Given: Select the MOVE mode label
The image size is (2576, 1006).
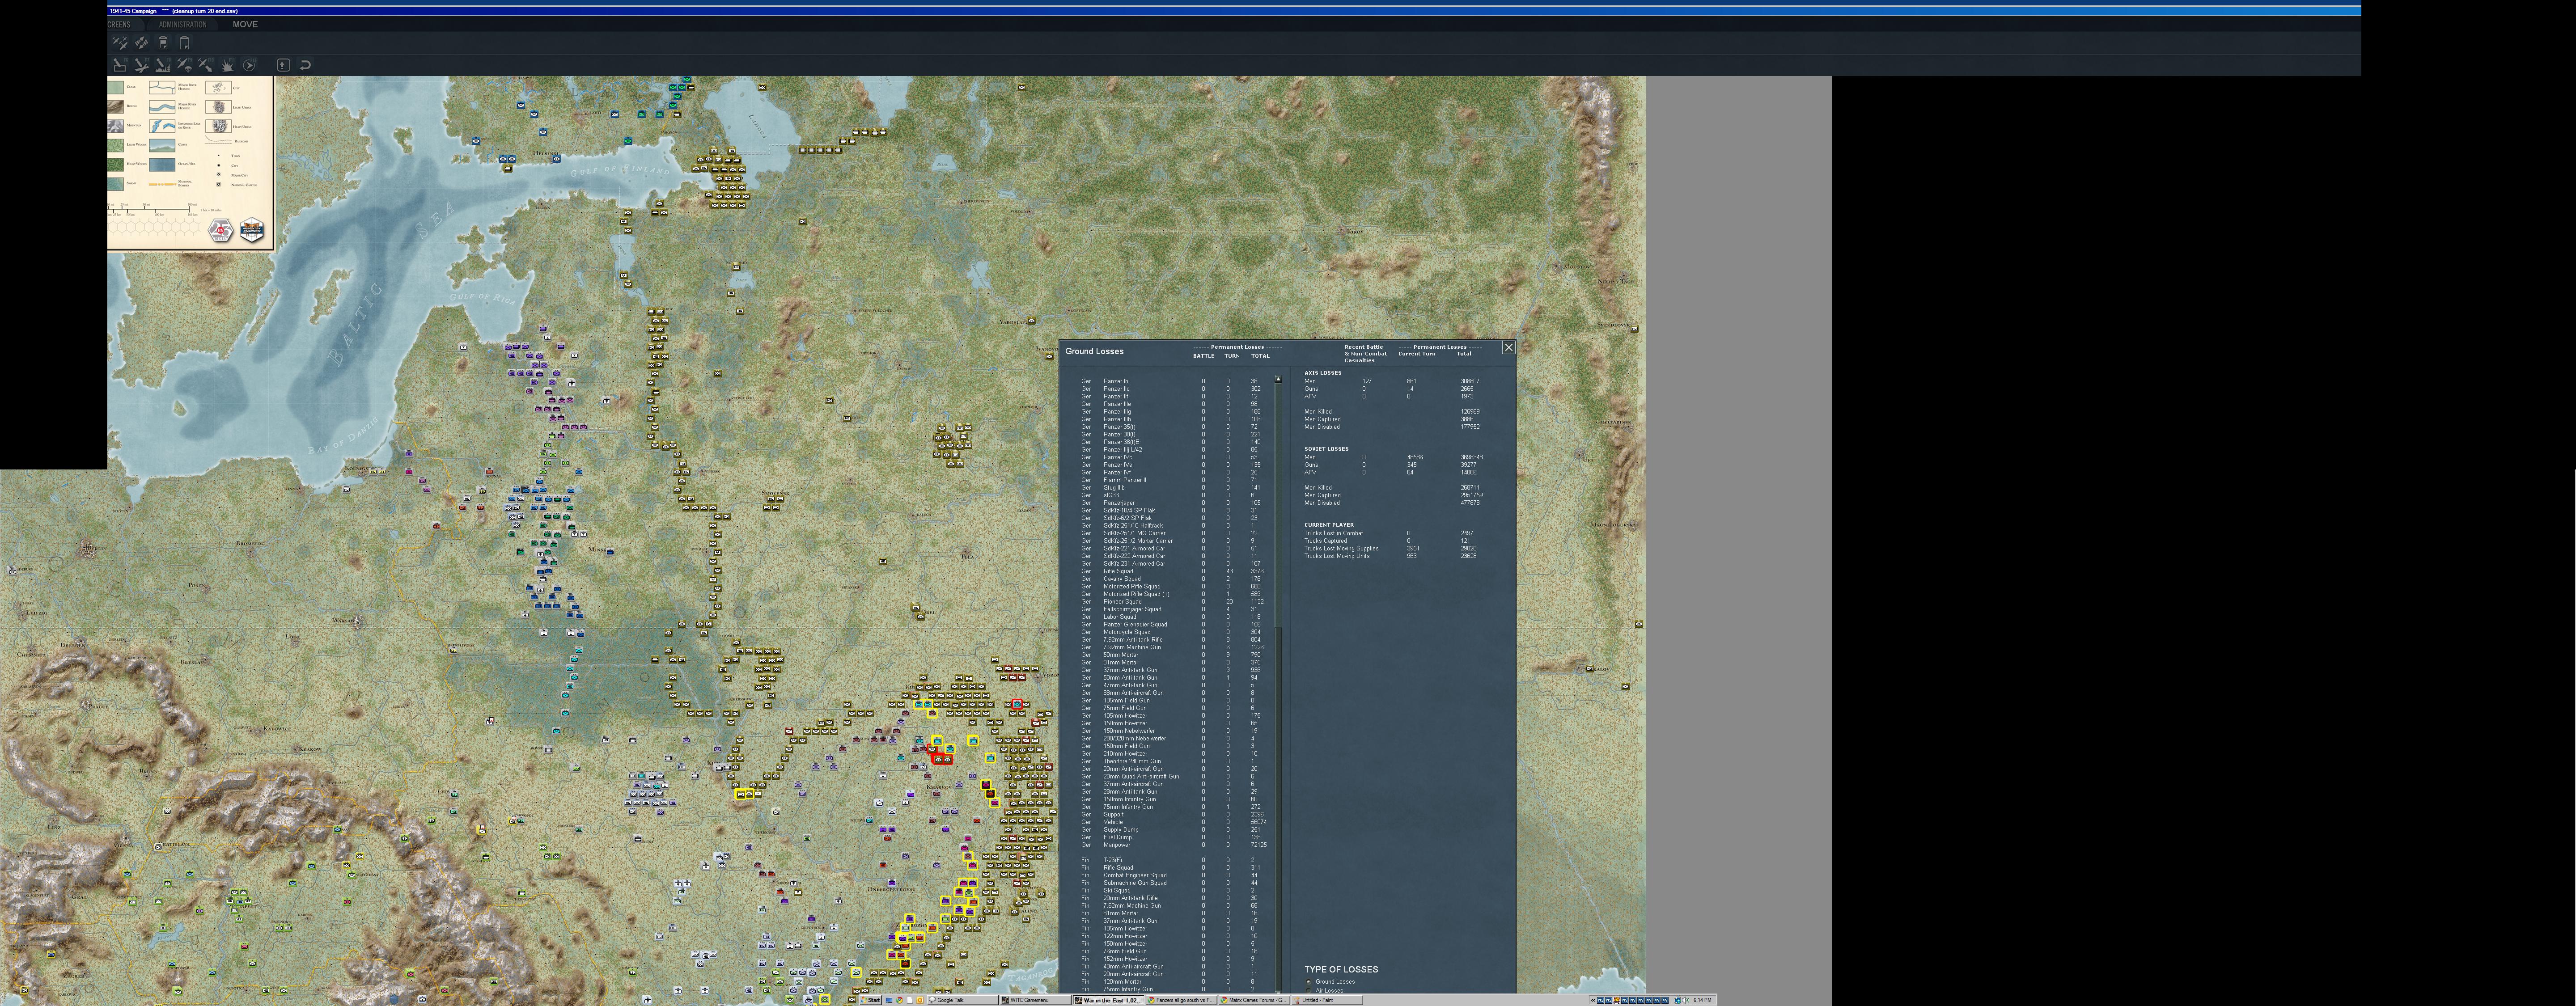Looking at the screenshot, I should (245, 24).
